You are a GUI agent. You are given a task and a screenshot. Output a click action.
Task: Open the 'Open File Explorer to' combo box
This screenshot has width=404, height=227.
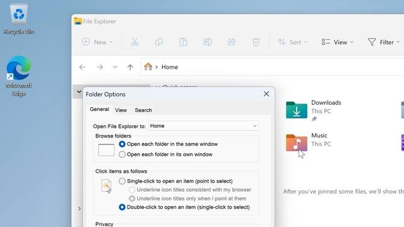point(203,126)
